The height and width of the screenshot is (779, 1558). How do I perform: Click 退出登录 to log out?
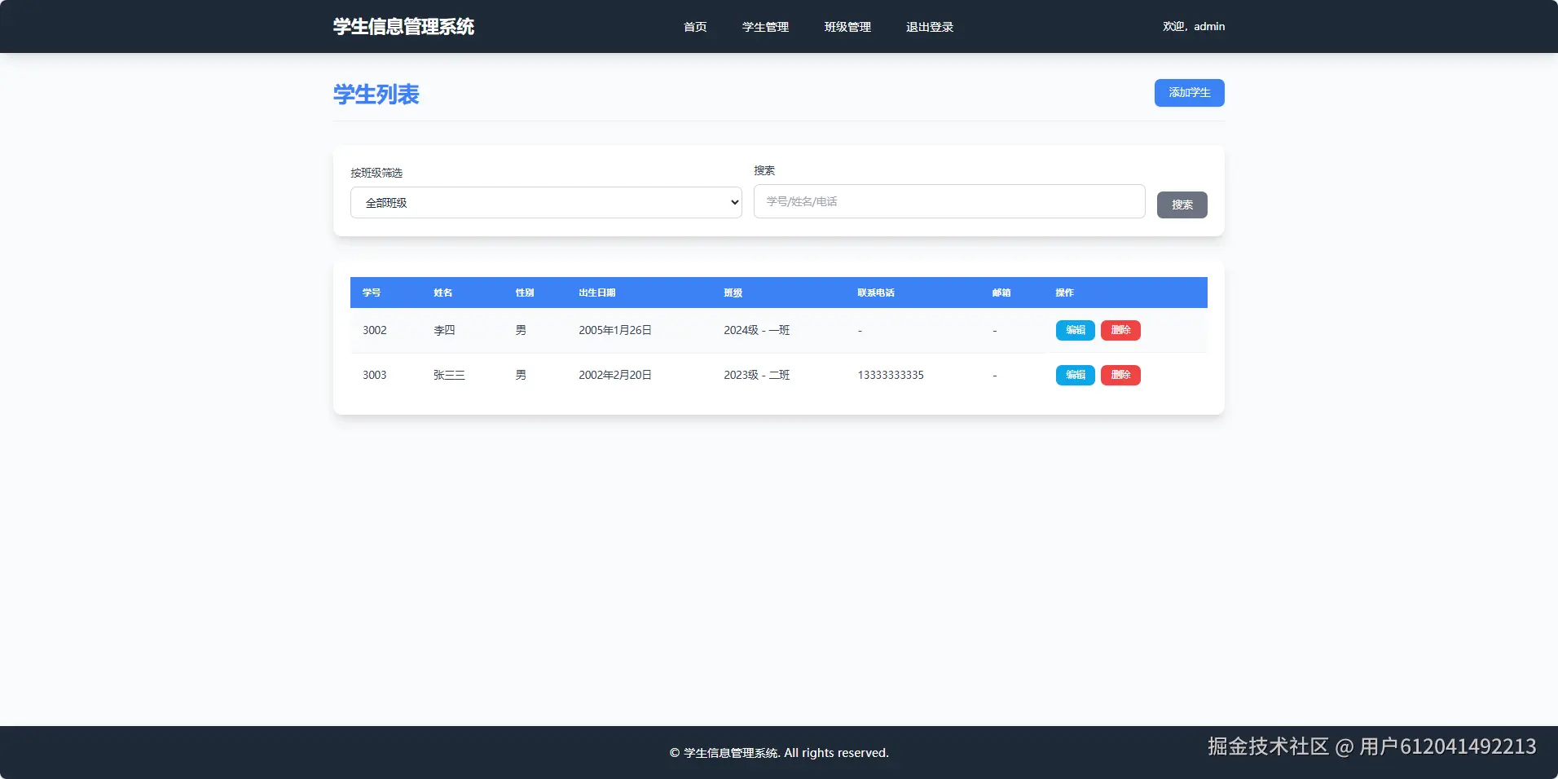point(928,26)
